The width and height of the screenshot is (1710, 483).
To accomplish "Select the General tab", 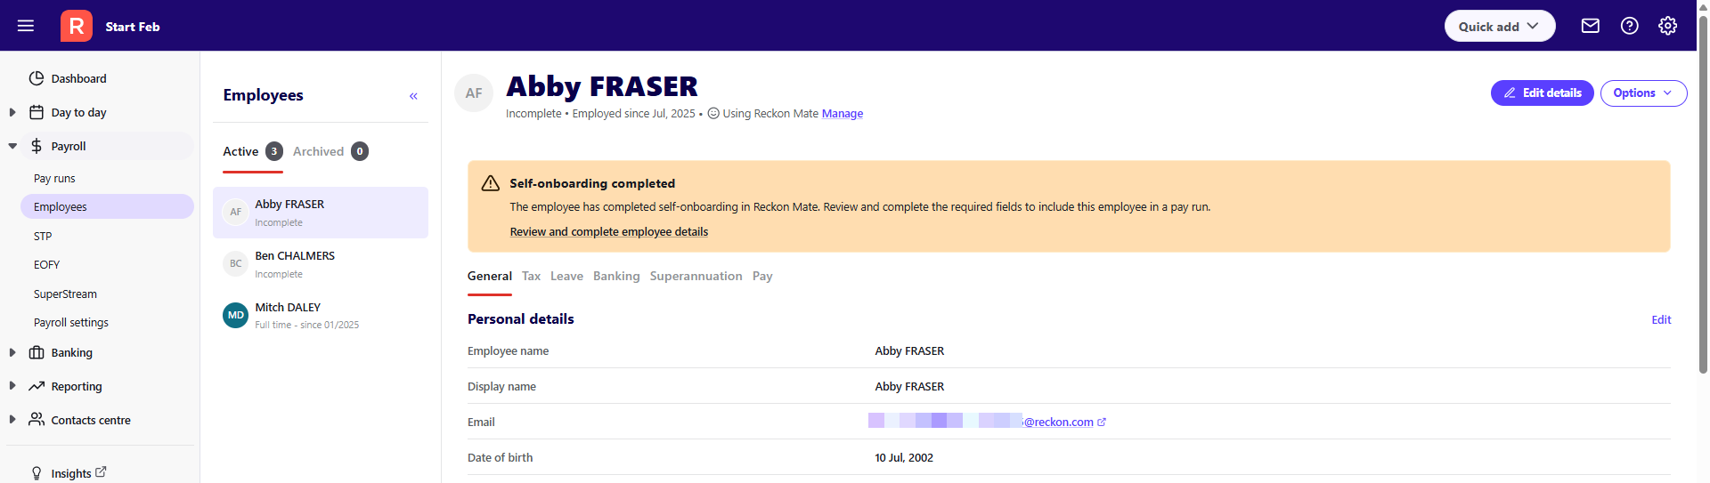I will pyautogui.click(x=490, y=277).
